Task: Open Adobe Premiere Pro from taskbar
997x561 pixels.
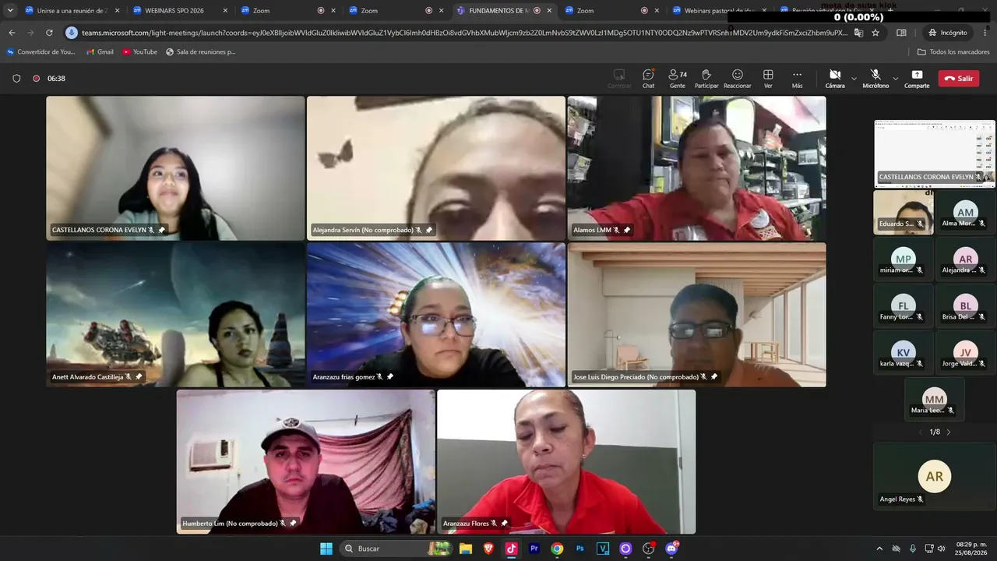Action: tap(534, 549)
